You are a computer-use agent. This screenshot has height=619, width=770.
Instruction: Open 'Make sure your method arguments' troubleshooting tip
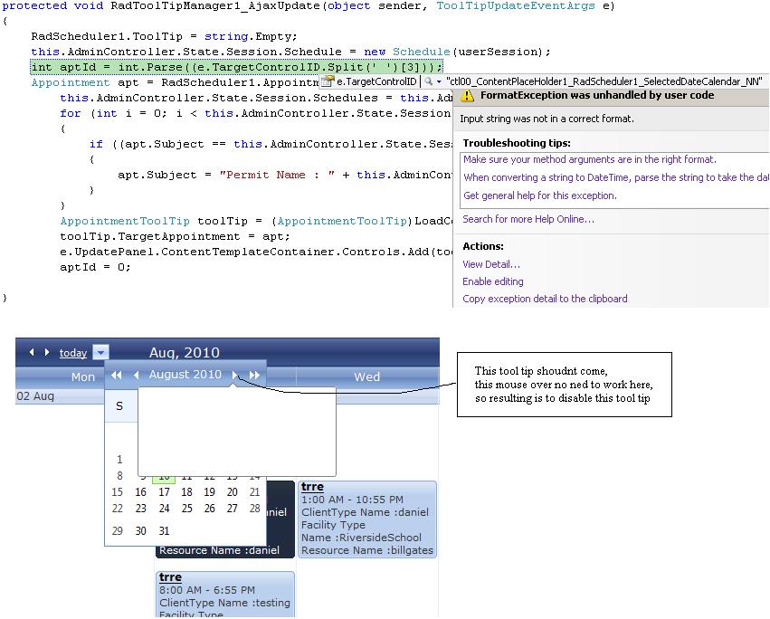[x=590, y=159]
